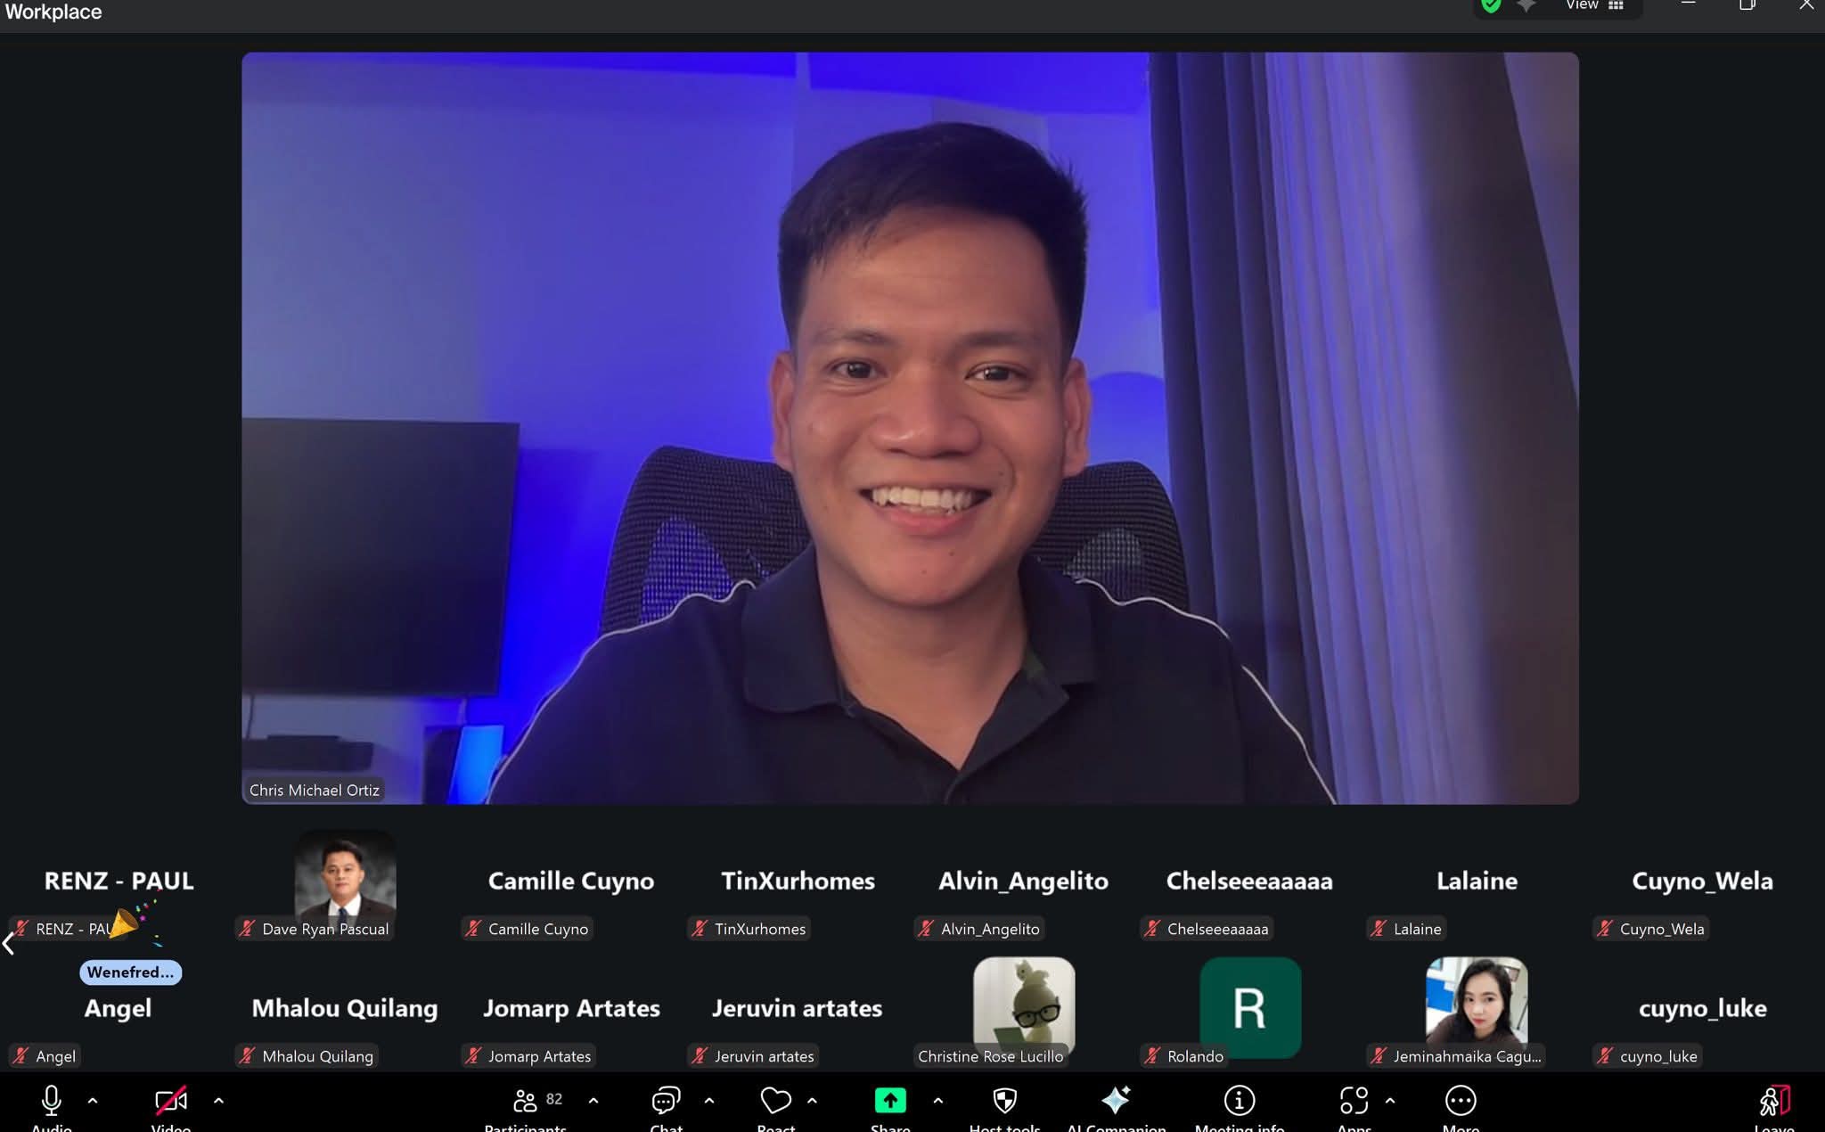Click the View layout grid button
Viewport: 1825px width, 1132px height.
1594,5
